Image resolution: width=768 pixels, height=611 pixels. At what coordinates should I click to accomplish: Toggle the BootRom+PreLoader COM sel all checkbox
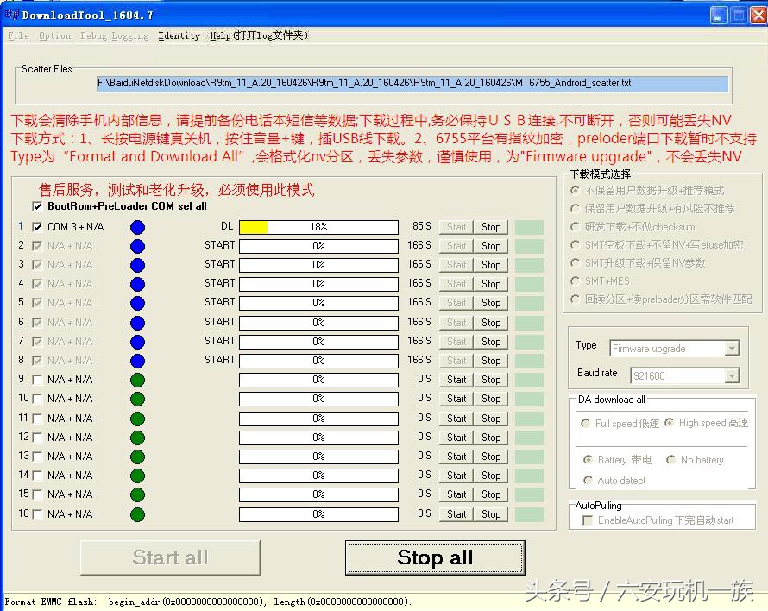point(36,206)
